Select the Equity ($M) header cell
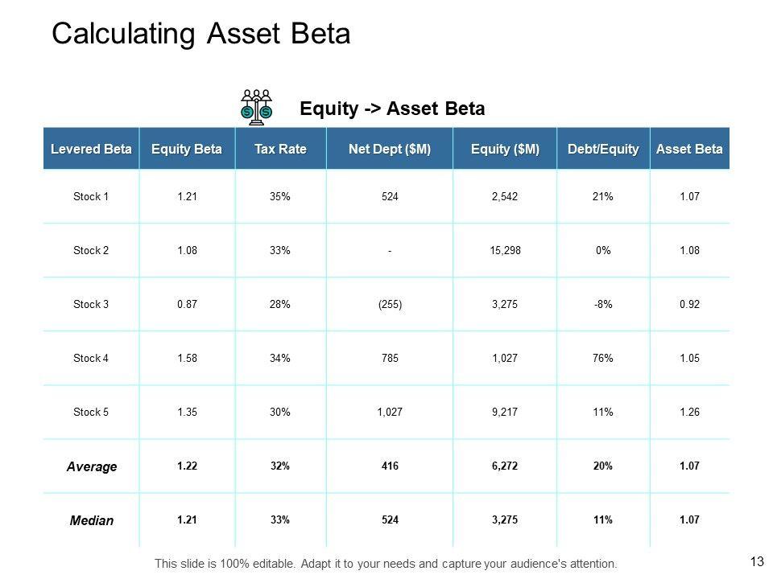This screenshot has width=773, height=579. 505,149
